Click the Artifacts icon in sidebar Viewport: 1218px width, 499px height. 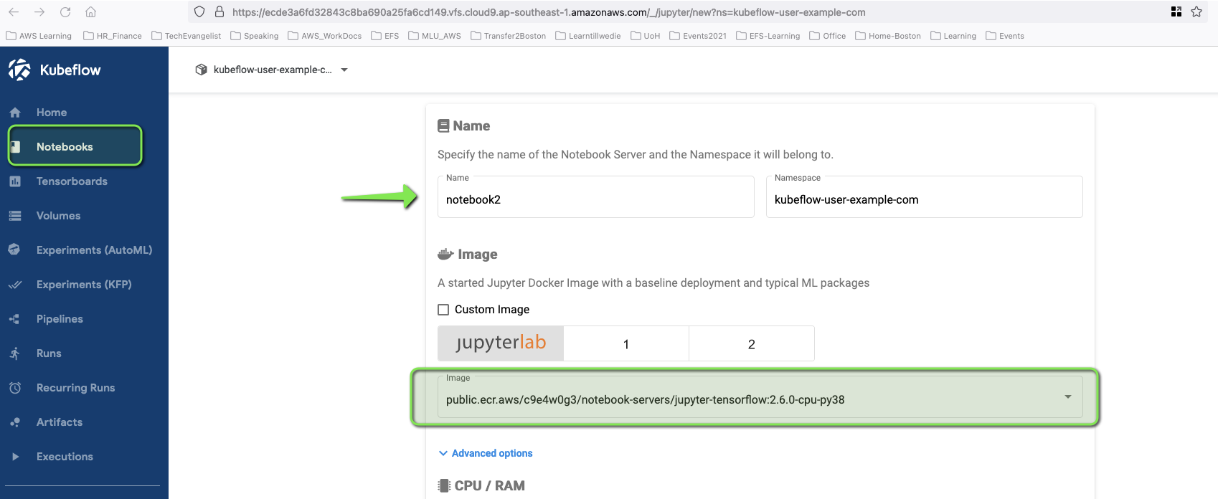[14, 422]
